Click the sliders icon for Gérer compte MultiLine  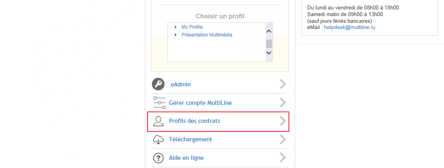pyautogui.click(x=159, y=102)
